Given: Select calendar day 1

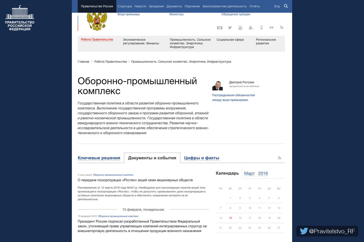Looking at the screenshot, I should (231, 198).
